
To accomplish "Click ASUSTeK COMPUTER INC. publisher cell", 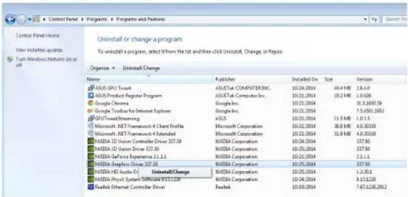I will (243, 88).
